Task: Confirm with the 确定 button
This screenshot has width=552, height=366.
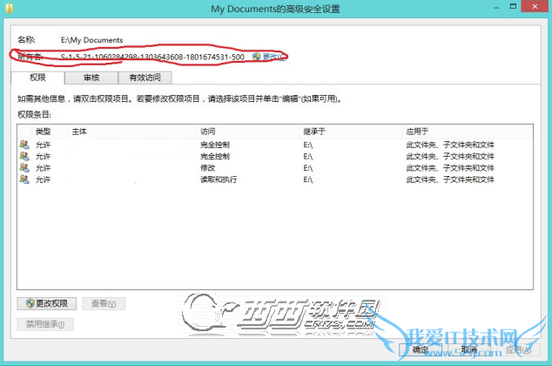Action: click(421, 349)
